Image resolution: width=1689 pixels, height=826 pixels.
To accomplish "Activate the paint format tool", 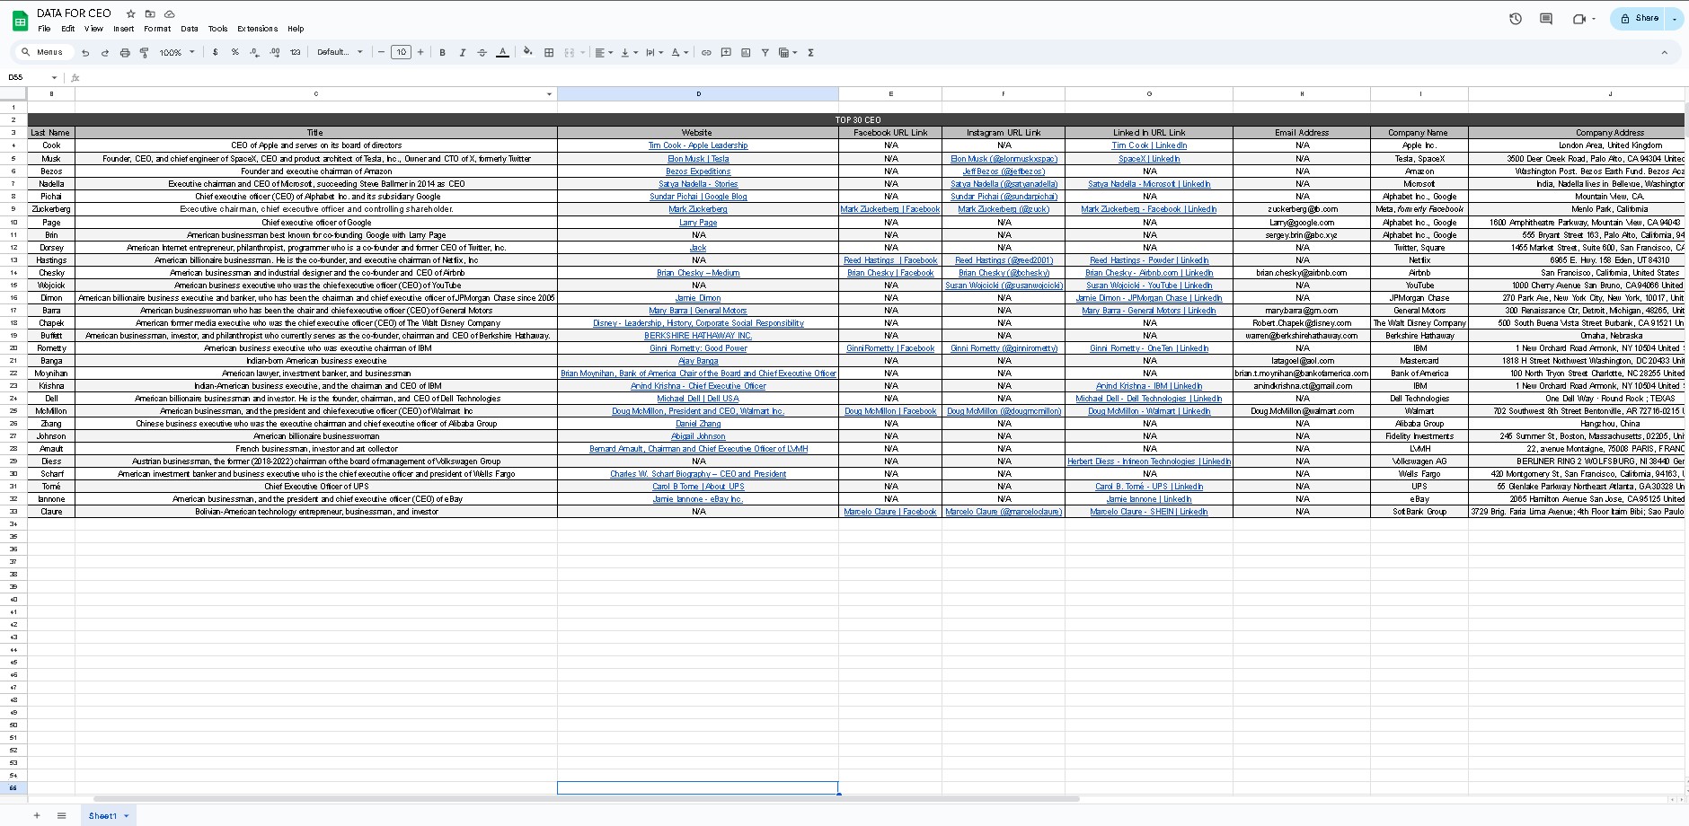I will point(144,53).
